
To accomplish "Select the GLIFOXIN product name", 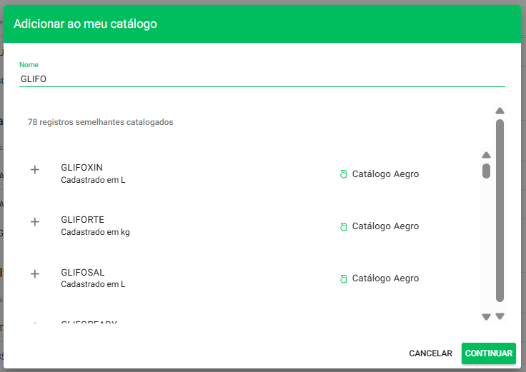I will 82,168.
